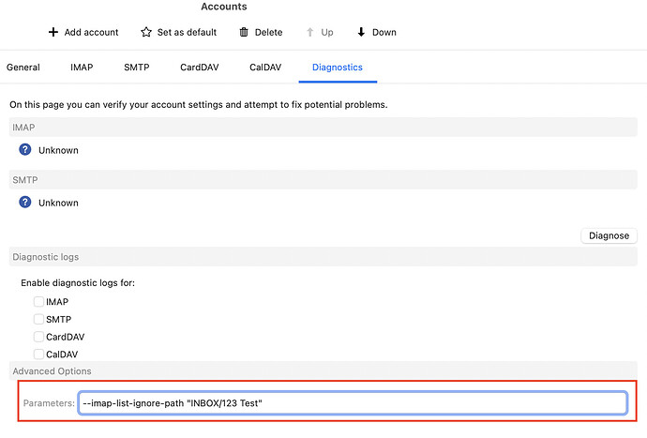
Task: Click the trash can Delete icon
Action: 244,32
